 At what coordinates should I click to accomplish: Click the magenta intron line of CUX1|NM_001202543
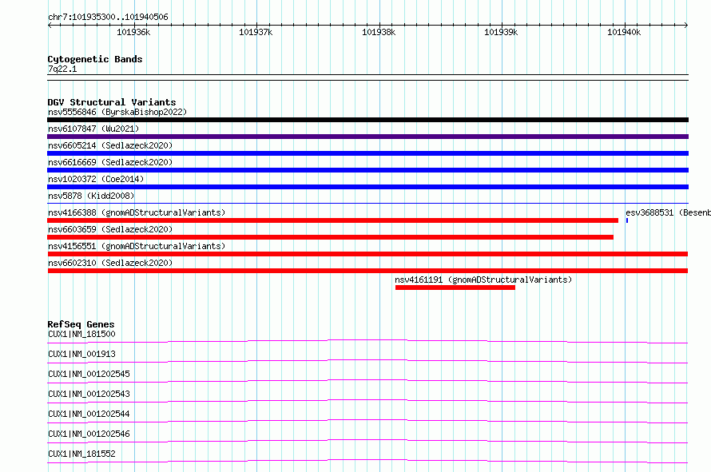[x=367, y=401]
